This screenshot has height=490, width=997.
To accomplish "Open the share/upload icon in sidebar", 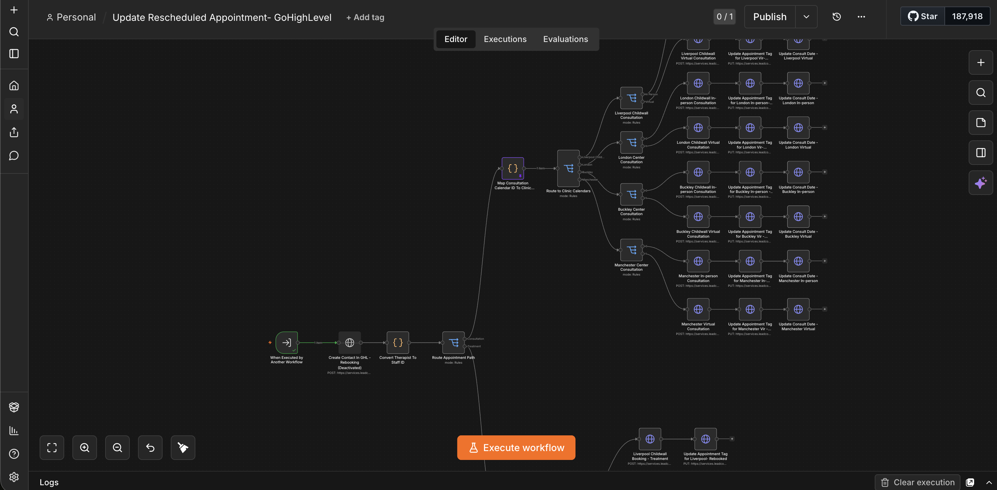I will click(14, 132).
